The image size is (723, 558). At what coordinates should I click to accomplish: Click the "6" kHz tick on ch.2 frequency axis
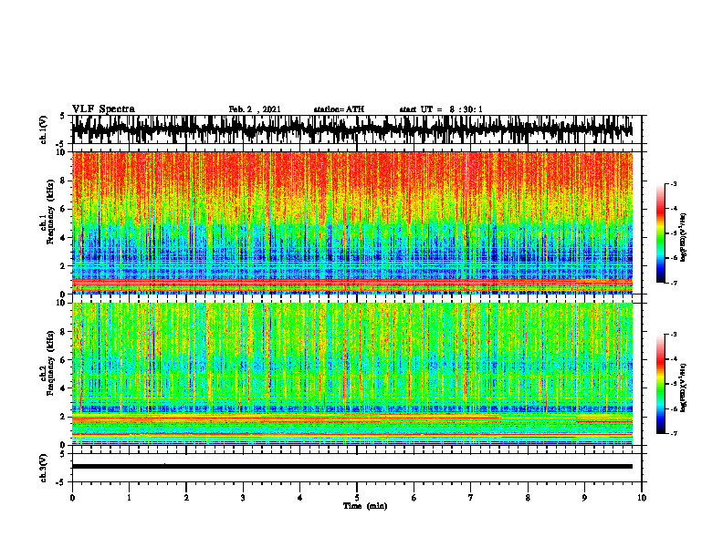63,360
